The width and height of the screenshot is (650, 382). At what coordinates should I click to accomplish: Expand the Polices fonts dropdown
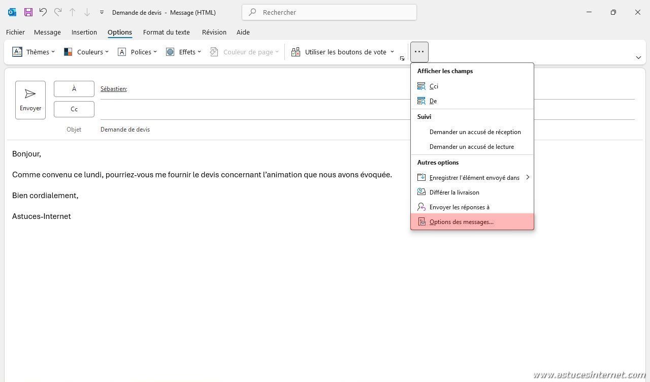tap(137, 52)
